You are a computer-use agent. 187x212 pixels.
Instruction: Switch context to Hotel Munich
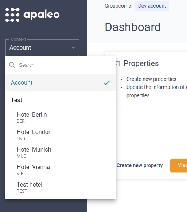(x=61, y=152)
